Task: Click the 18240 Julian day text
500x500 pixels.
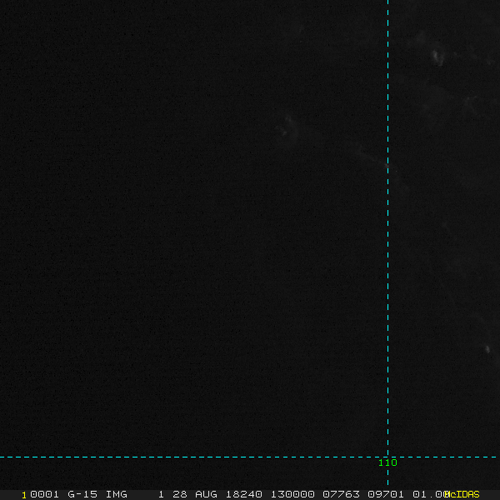Action: [x=244, y=494]
